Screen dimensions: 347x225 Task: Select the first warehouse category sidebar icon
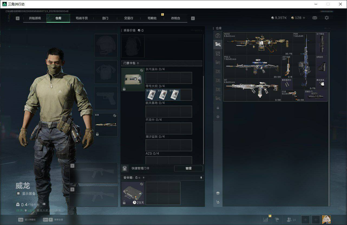[x=218, y=36]
